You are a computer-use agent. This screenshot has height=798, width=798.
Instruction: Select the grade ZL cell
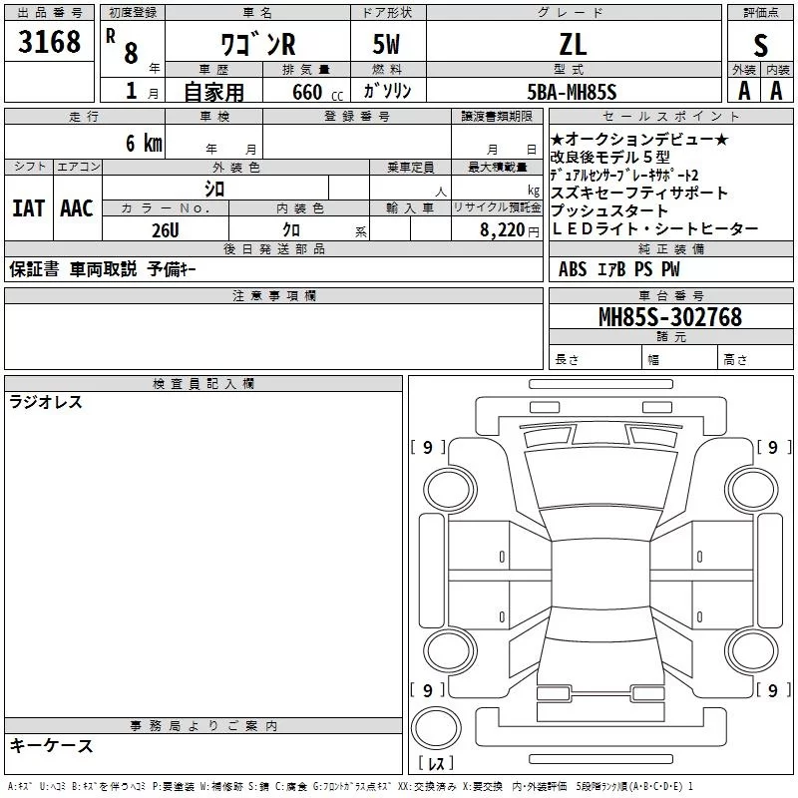[x=573, y=45]
